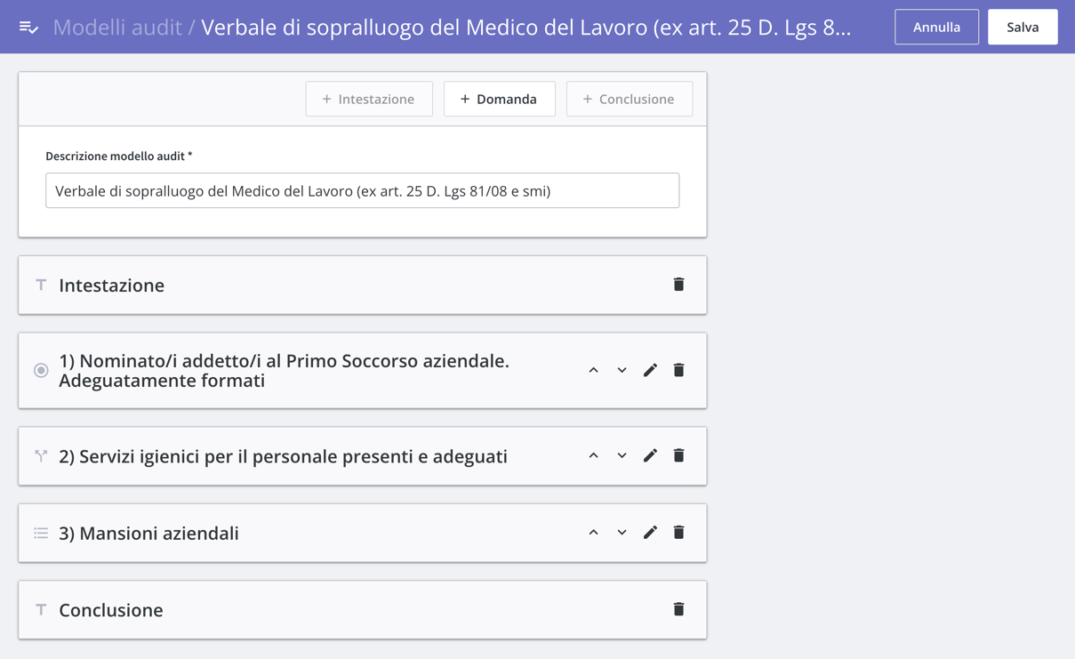1075x659 pixels.
Task: Delete the Intestazione section
Action: 678,285
